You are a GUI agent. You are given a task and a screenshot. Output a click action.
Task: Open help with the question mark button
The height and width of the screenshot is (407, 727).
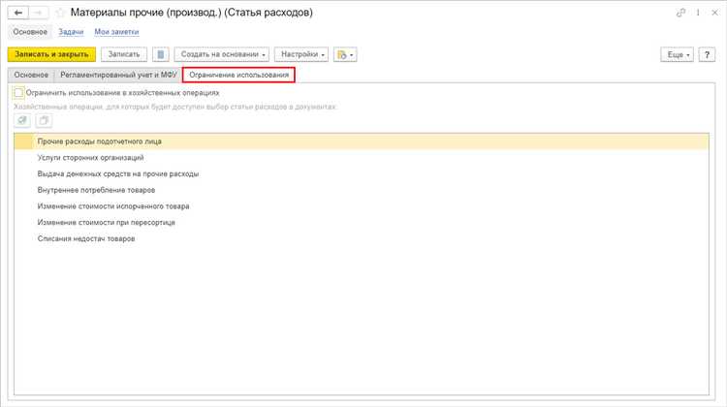[x=707, y=54]
